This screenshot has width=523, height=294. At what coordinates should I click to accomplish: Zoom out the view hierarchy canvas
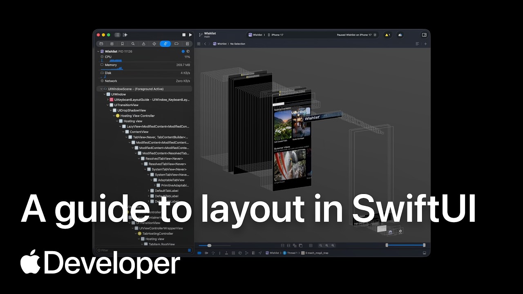321,245
